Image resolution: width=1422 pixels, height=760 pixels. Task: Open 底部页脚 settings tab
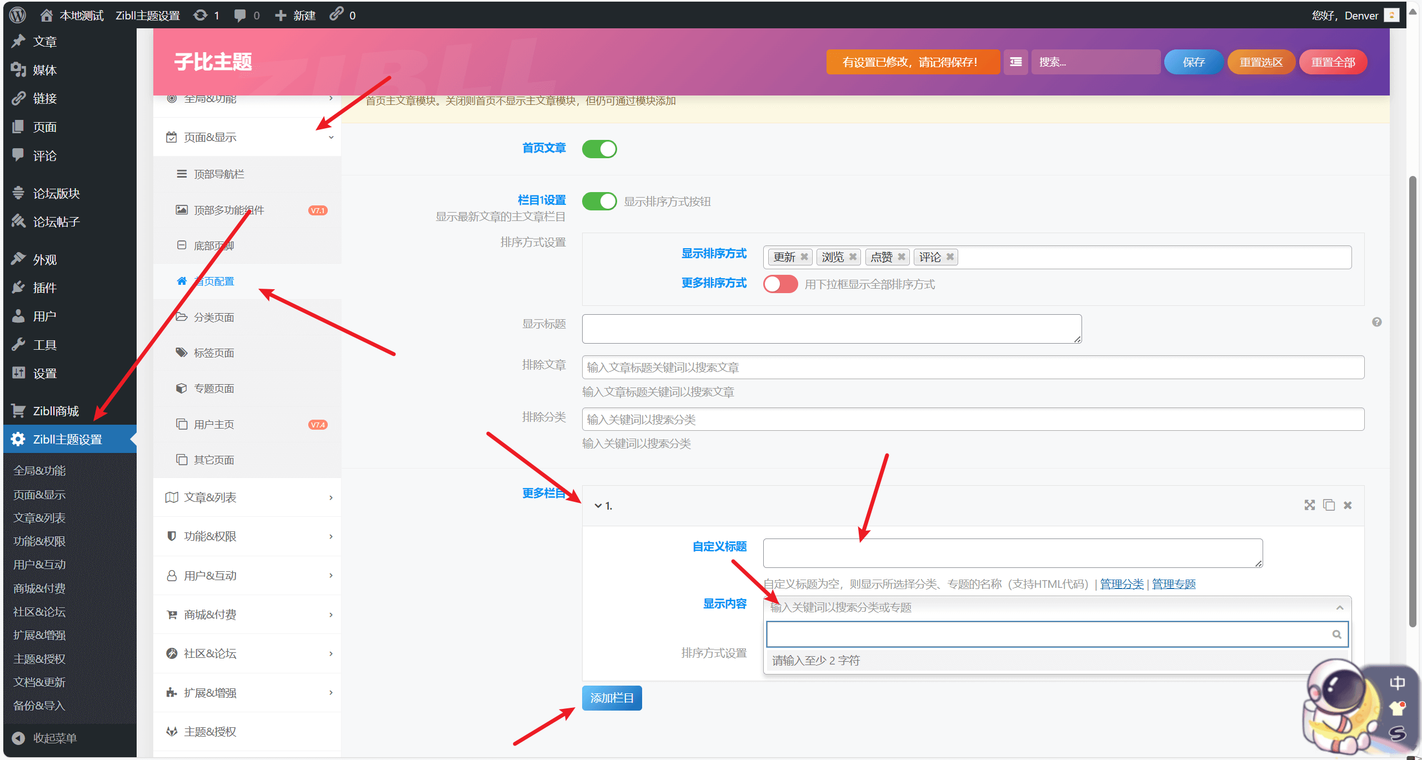click(247, 245)
